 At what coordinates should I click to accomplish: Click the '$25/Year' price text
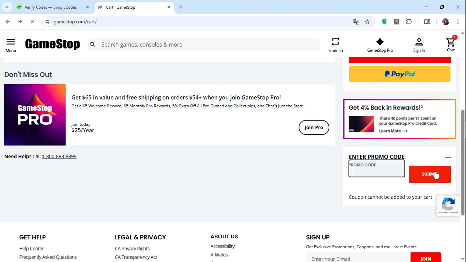click(x=83, y=130)
